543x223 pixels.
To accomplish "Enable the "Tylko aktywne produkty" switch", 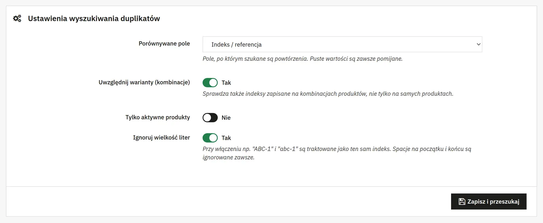I will pos(210,117).
